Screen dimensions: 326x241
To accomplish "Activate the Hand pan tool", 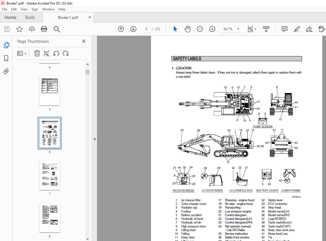I will (x=188, y=29).
